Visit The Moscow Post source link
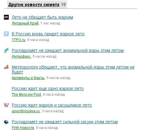The width and height of the screenshot is (146, 138). [x=26, y=95]
